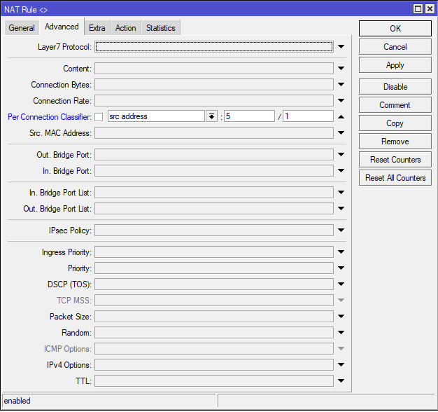Image resolution: width=438 pixels, height=412 pixels.
Task: Copy the NAT rule
Action: click(395, 123)
